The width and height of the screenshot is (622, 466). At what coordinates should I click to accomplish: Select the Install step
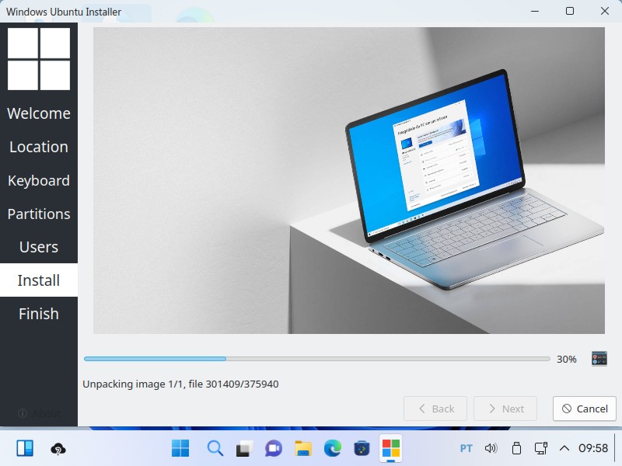pyautogui.click(x=39, y=280)
